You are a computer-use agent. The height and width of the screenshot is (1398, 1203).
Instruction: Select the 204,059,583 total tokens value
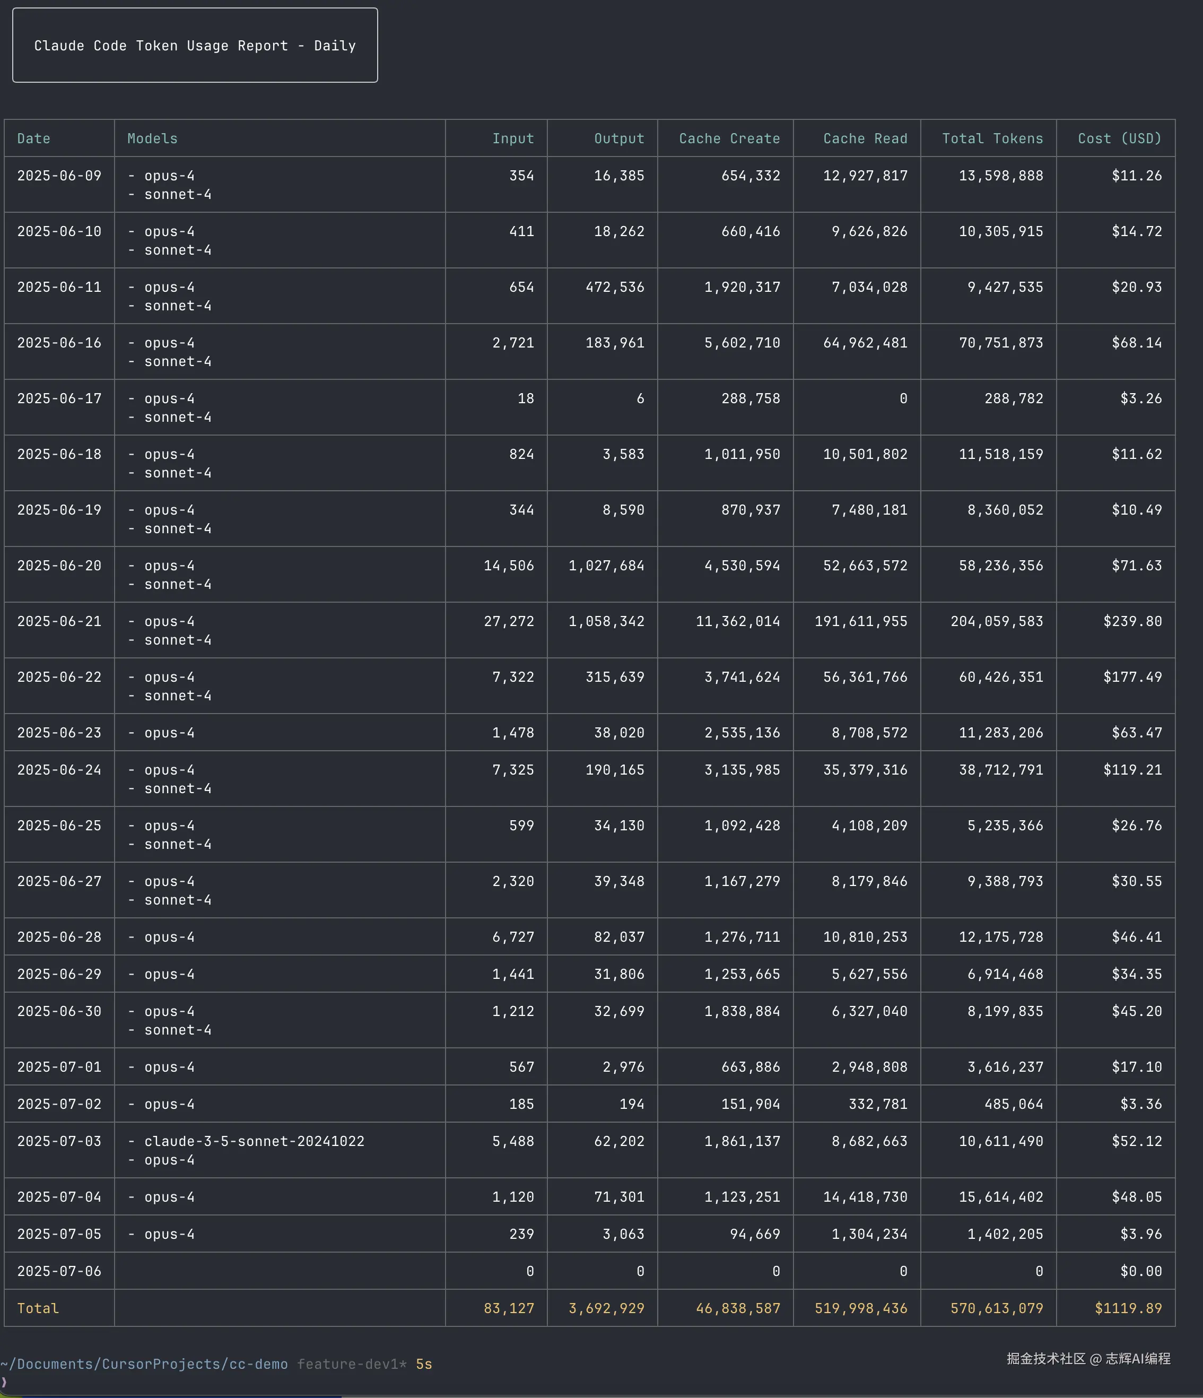point(997,621)
